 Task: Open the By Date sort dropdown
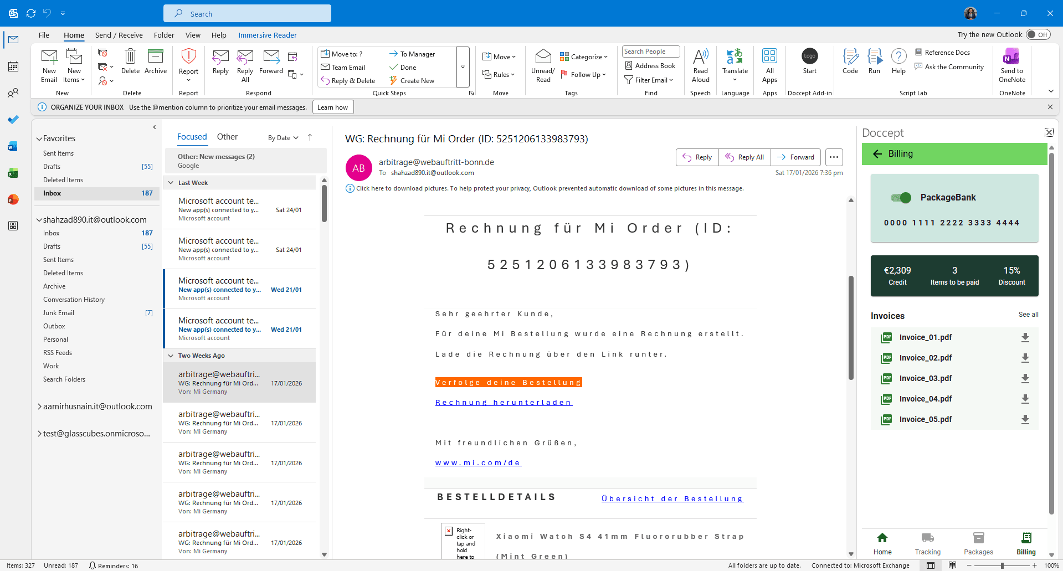point(283,138)
